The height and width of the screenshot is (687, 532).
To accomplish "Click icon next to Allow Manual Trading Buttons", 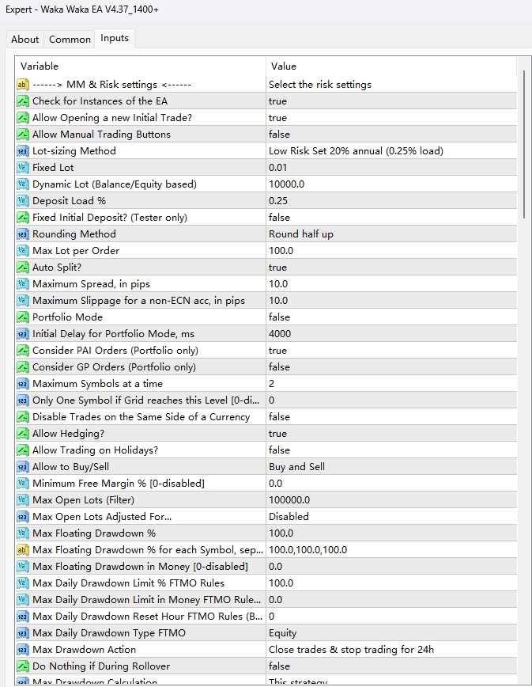I will tap(23, 135).
